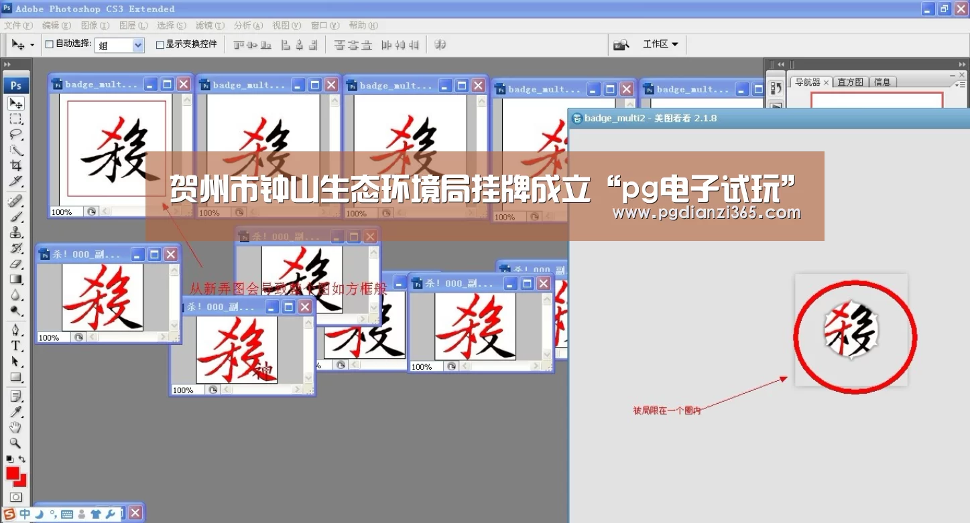Click the history panel dock icon

pyautogui.click(x=775, y=88)
